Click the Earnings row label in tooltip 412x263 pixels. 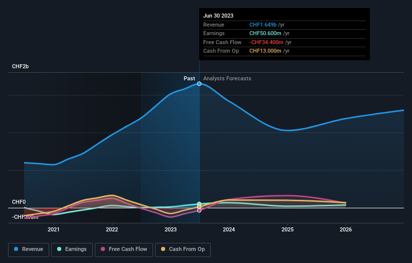(214, 33)
